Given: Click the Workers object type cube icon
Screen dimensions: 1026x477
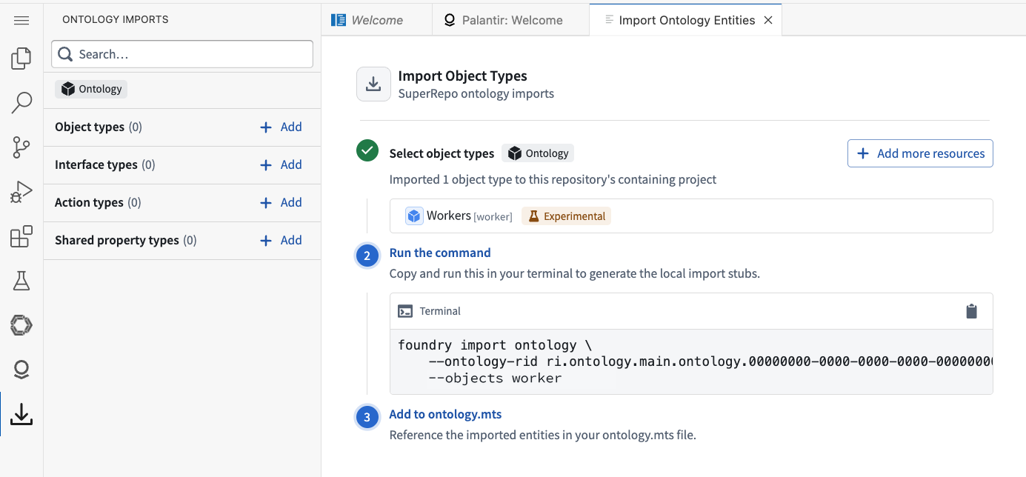Looking at the screenshot, I should [414, 216].
